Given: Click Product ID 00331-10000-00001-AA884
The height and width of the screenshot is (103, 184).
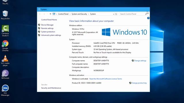Looking at the screenshot, I should tap(87, 83).
